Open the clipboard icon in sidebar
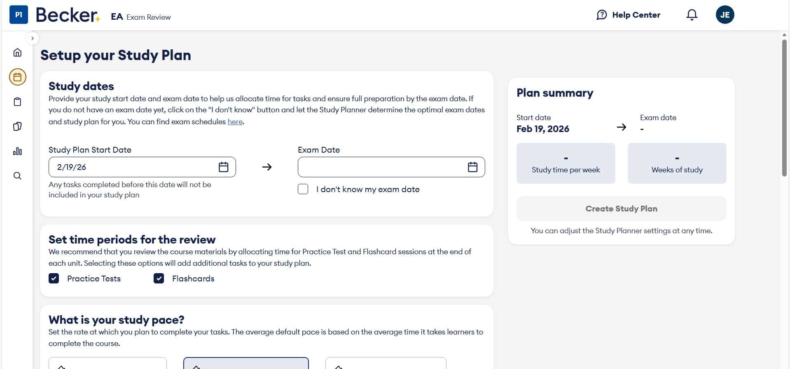Viewport: 790px width, 369px height. coord(17,102)
